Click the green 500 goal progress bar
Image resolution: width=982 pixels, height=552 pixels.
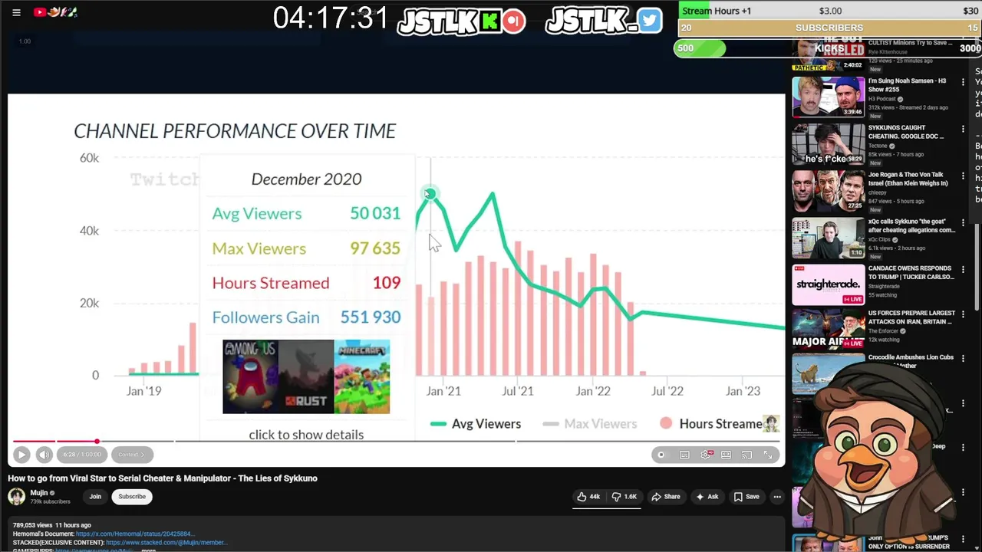click(x=700, y=48)
